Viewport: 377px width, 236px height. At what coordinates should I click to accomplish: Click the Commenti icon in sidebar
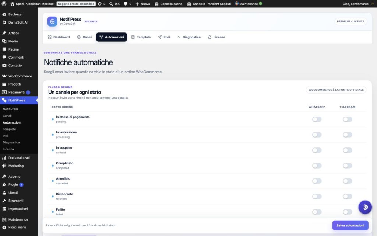pyautogui.click(x=4, y=57)
